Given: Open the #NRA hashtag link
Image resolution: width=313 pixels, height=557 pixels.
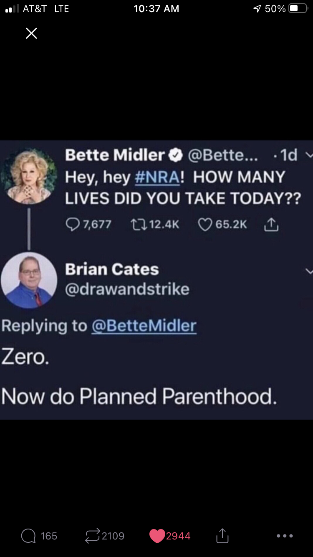Looking at the screenshot, I should [157, 177].
